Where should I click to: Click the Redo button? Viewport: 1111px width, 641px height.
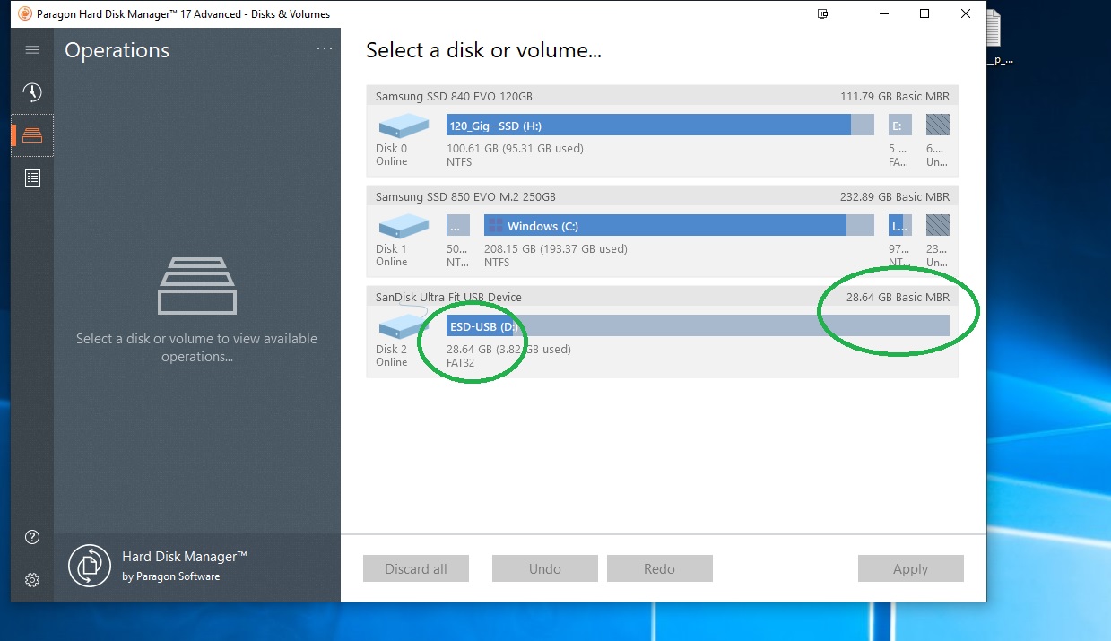click(660, 568)
